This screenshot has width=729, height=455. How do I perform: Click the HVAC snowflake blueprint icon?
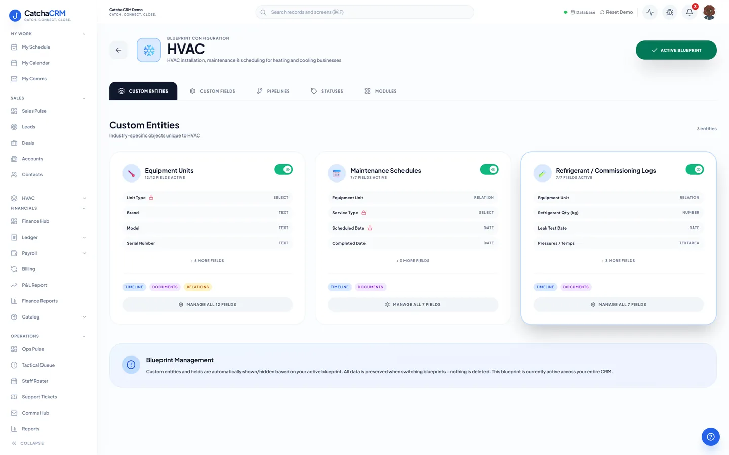149,50
